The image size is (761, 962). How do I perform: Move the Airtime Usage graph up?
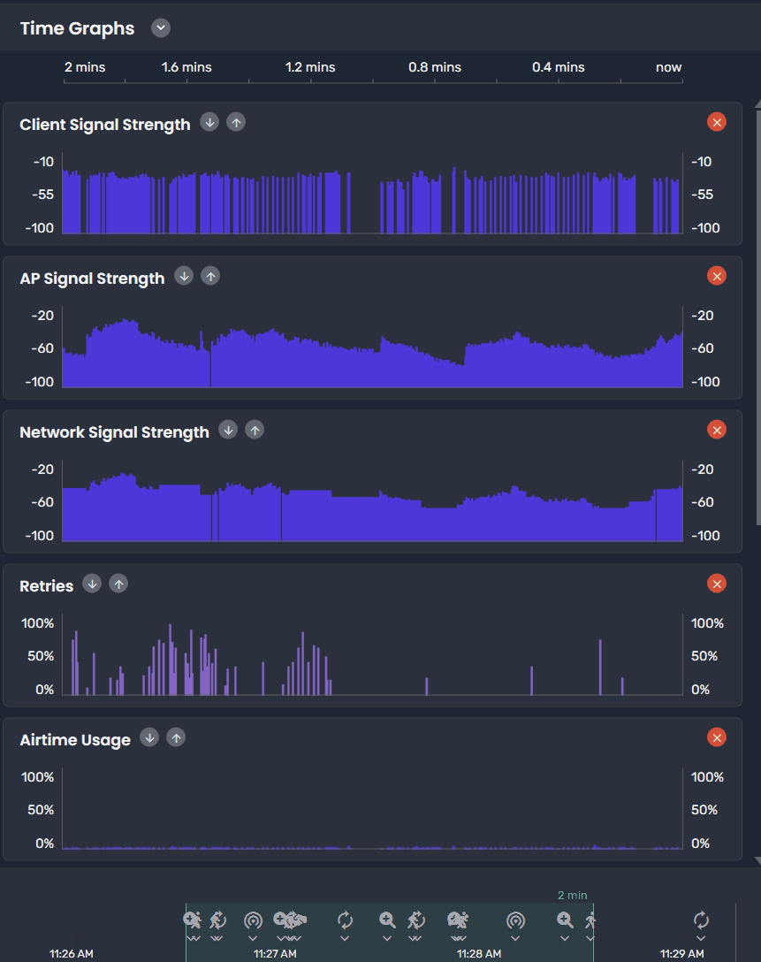coord(176,737)
